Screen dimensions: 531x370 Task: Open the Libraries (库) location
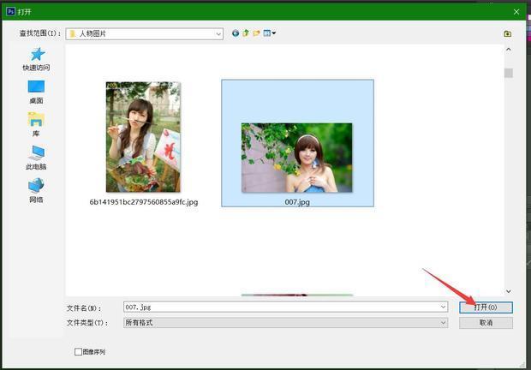[36, 121]
